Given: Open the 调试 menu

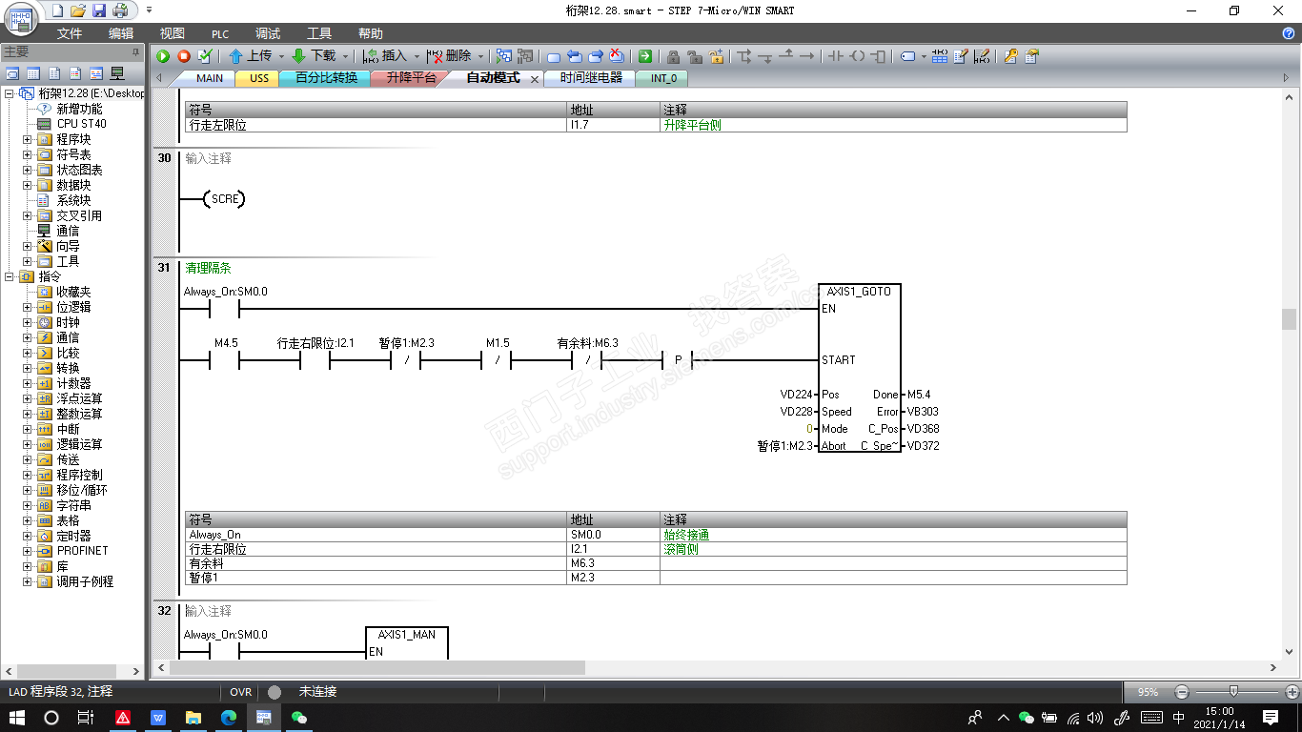Looking at the screenshot, I should click(268, 33).
